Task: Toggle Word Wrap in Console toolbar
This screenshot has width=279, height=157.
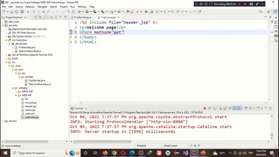Action: pyautogui.click(x=230, y=108)
